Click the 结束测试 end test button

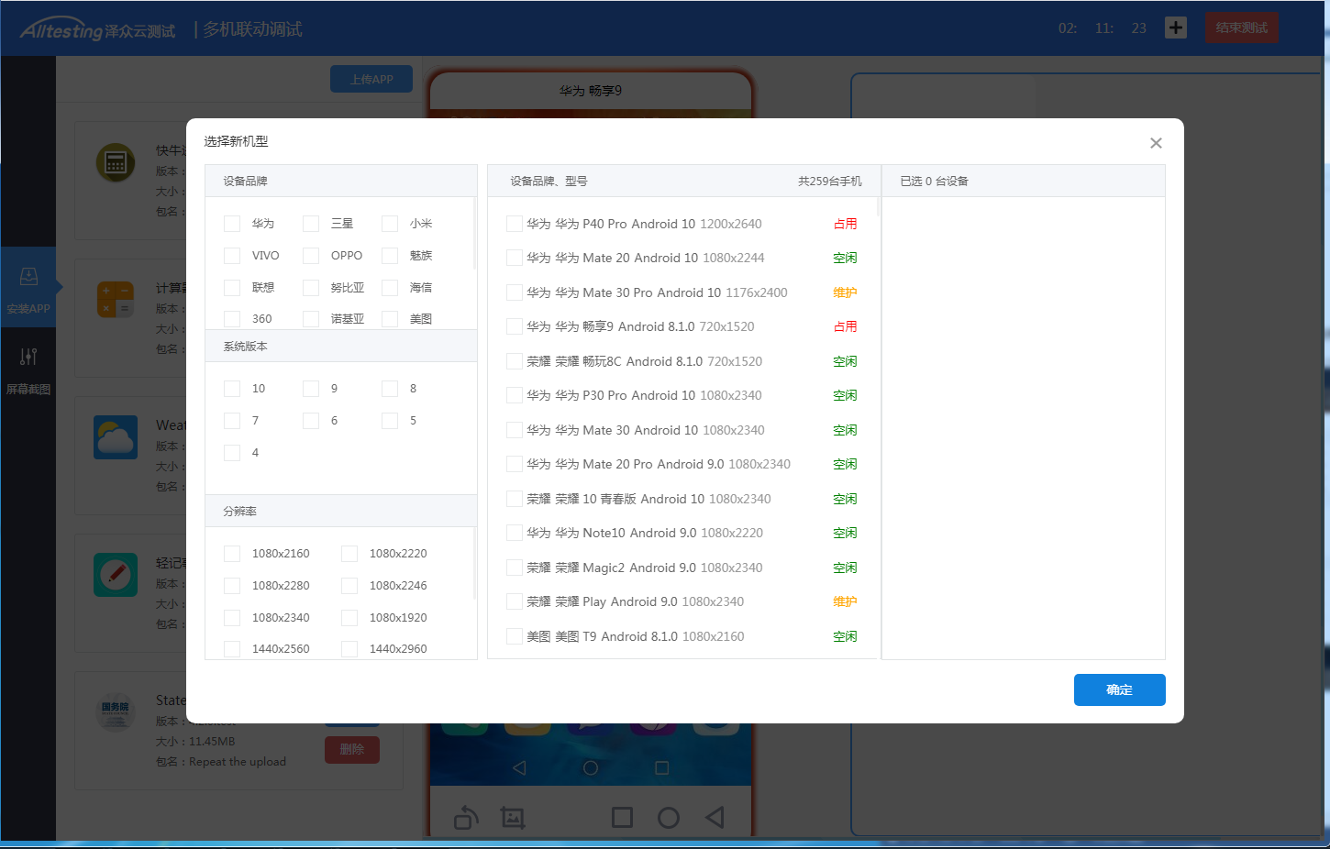pyautogui.click(x=1241, y=28)
